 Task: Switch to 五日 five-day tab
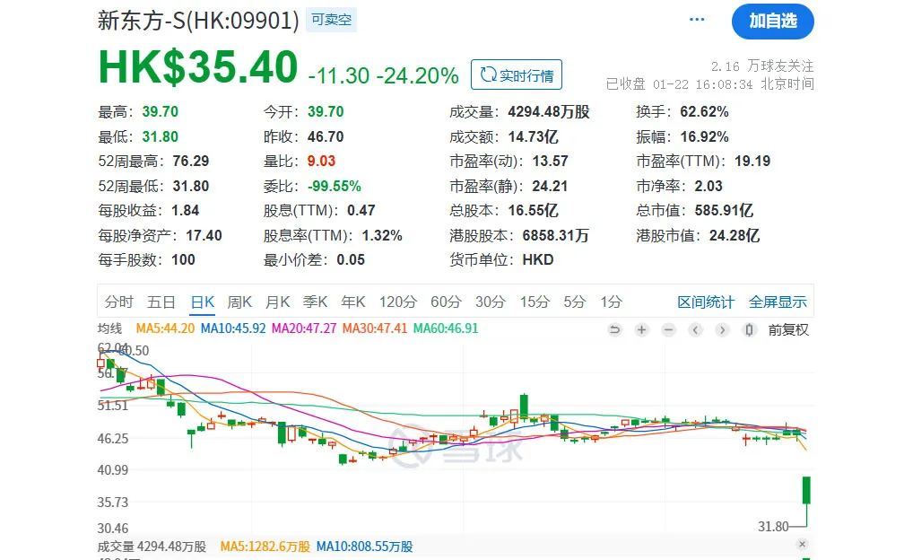coord(161,302)
